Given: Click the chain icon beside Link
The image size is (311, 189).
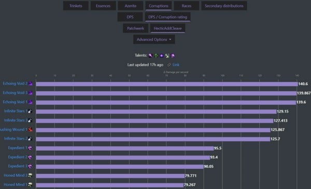Looking at the screenshot, I should 169,65.
